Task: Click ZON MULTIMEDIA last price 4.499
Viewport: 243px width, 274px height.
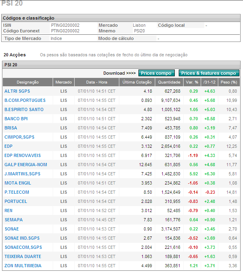Action: point(147,266)
